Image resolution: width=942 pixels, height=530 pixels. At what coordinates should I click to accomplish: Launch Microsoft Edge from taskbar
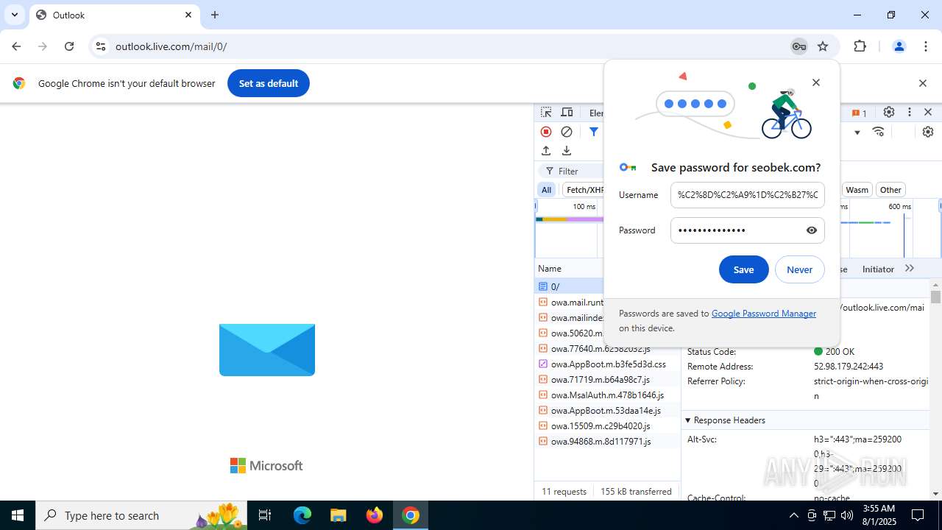pos(302,515)
